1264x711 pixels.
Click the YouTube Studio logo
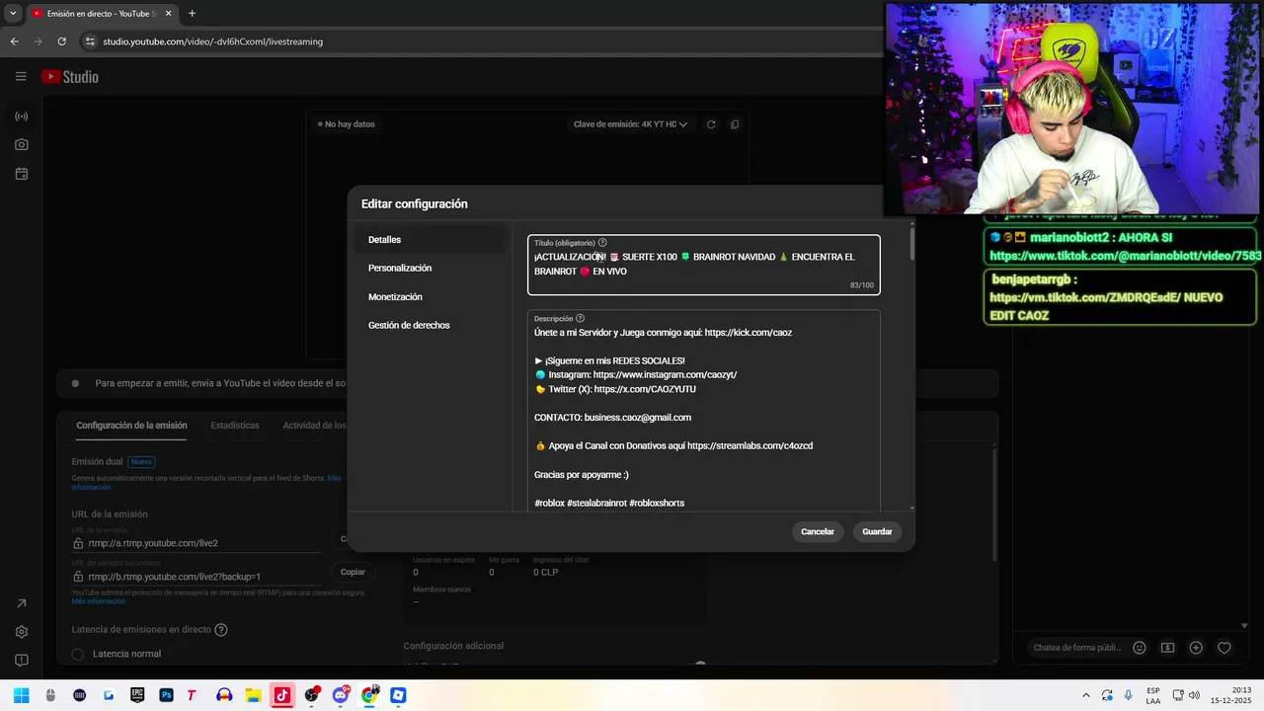[x=70, y=76]
